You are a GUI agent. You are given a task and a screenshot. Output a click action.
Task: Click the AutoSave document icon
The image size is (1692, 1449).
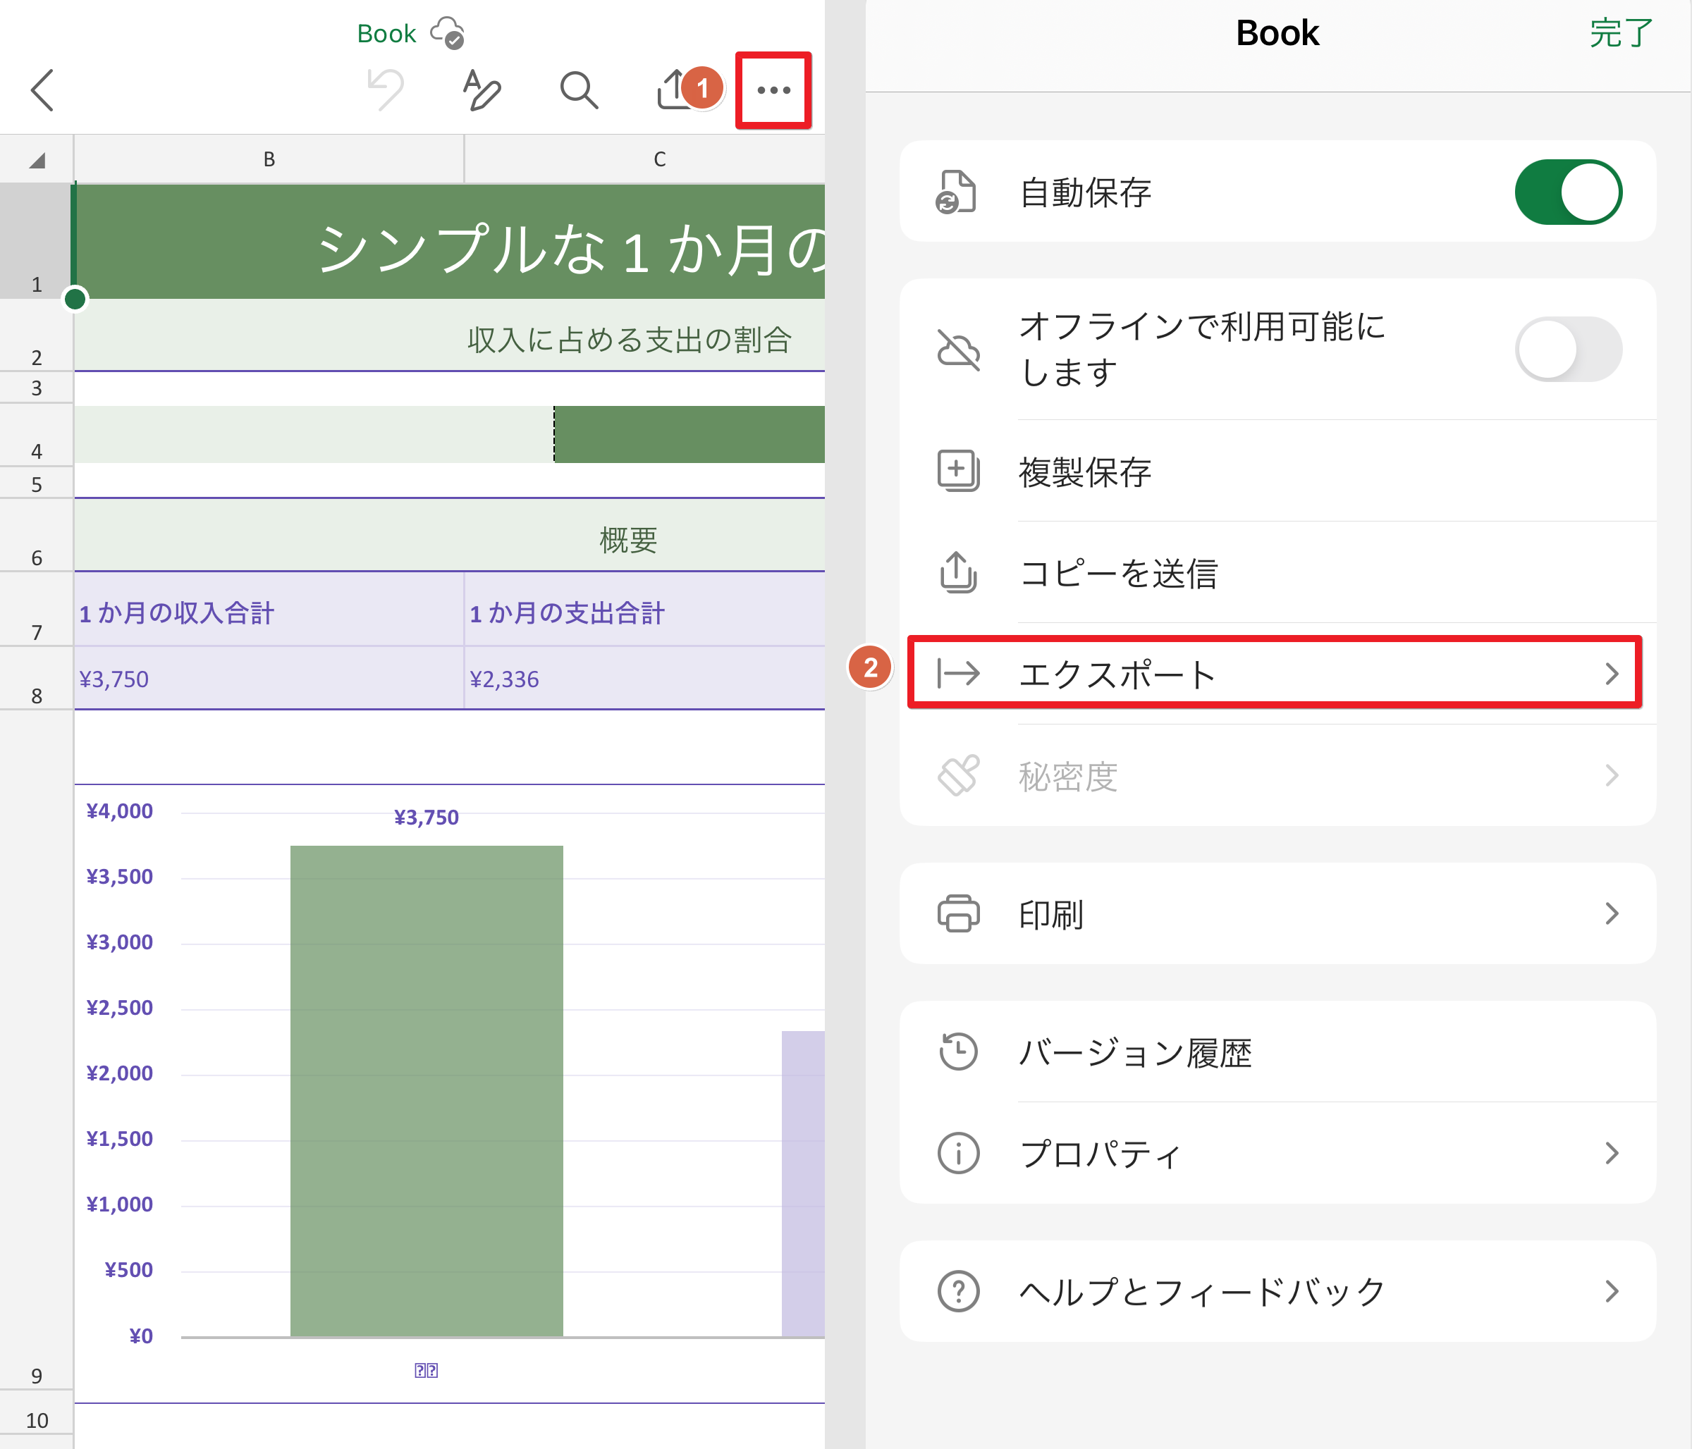coord(956,192)
